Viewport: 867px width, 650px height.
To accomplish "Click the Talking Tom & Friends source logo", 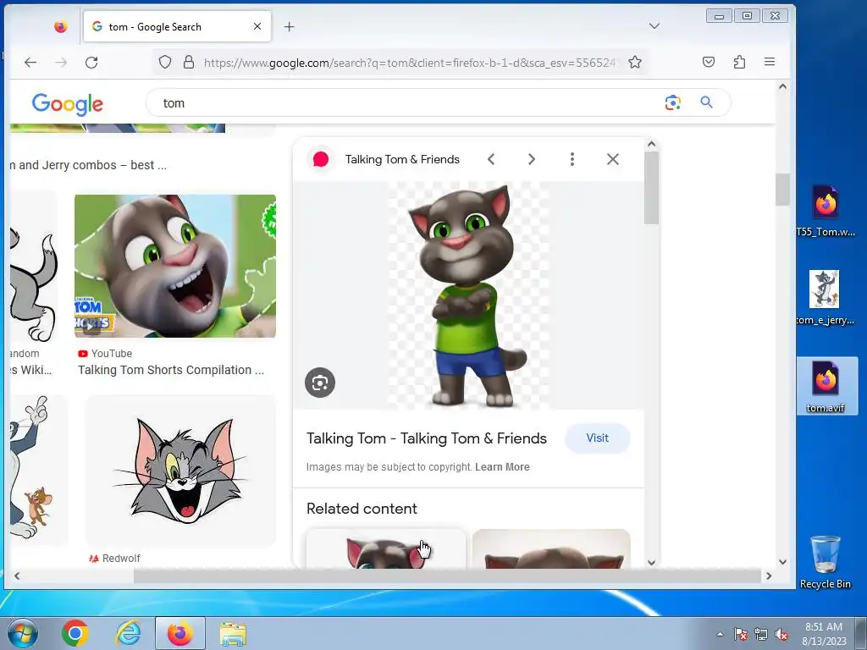I will coord(321,159).
